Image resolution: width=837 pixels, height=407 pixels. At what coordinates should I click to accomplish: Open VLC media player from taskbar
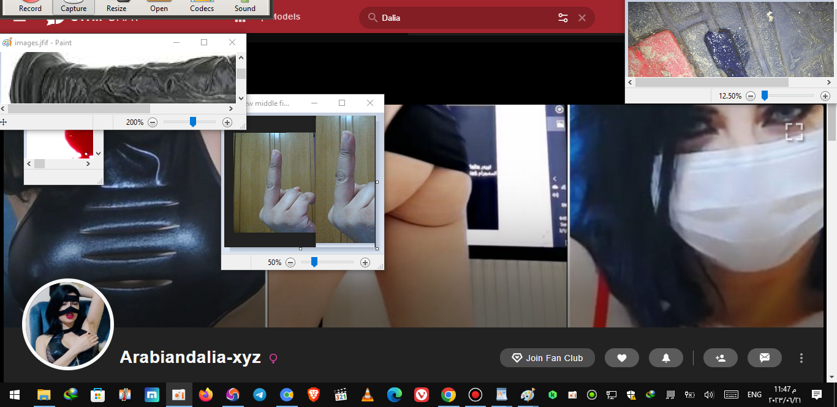point(367,395)
